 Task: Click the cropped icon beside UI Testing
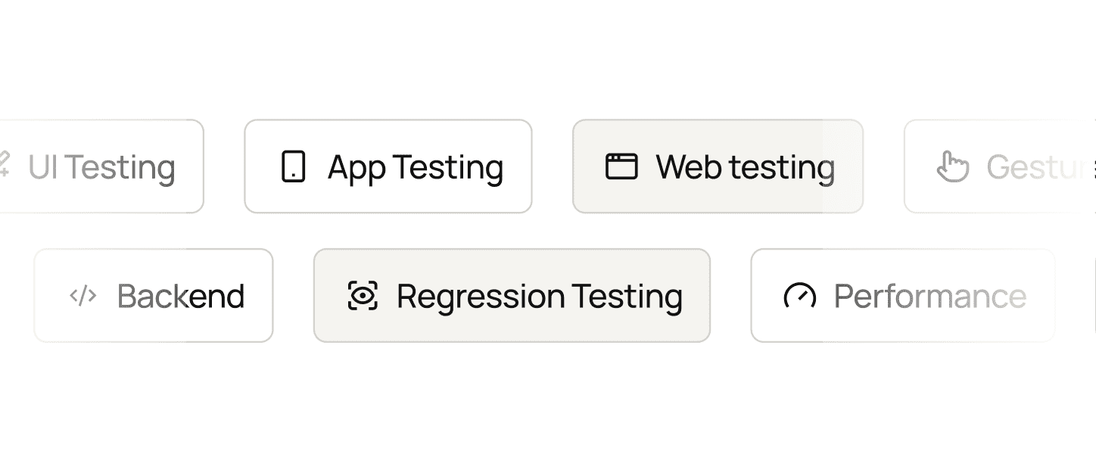(x=4, y=165)
